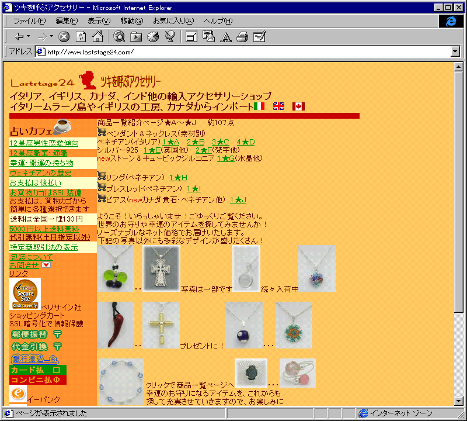Open the Favorites folder toolbar icon
The height and width of the screenshot is (421, 467).
click(136, 37)
